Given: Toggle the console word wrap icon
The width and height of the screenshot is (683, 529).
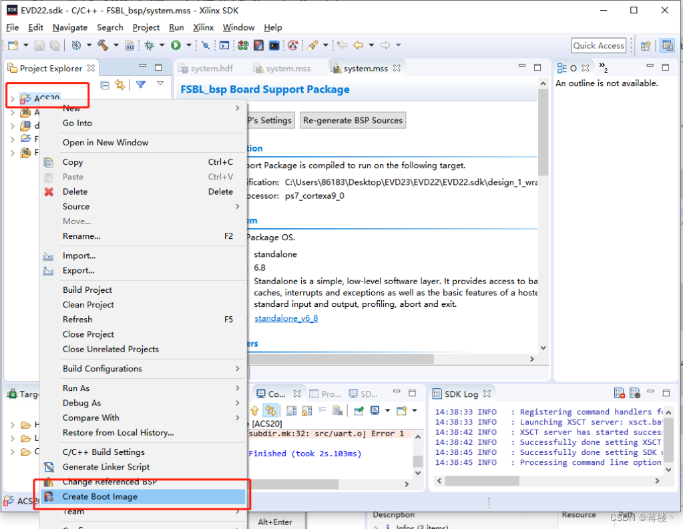Looking at the screenshot, I should (322, 410).
